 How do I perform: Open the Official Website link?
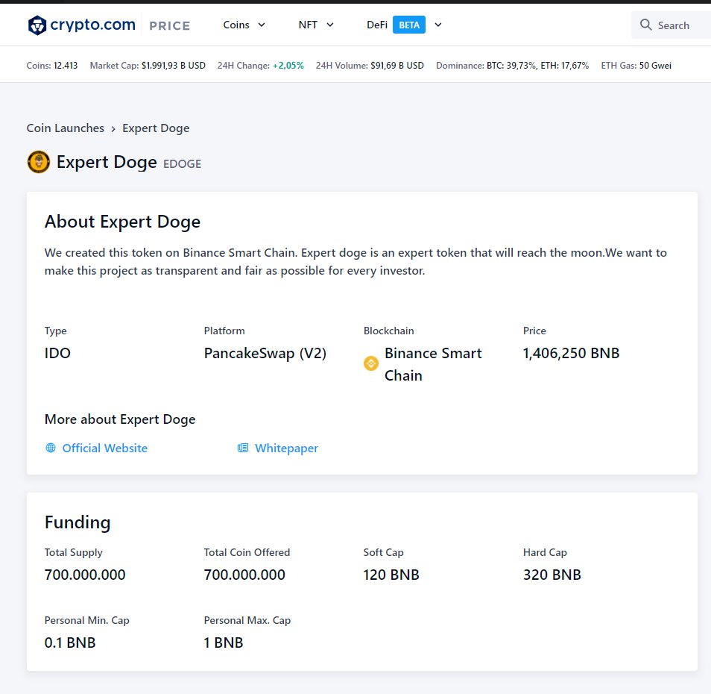[105, 448]
